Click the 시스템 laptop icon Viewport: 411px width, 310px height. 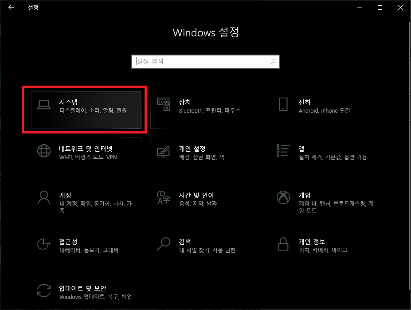[x=44, y=105]
